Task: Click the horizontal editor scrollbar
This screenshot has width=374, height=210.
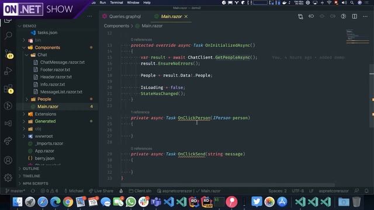Action: coord(228,185)
